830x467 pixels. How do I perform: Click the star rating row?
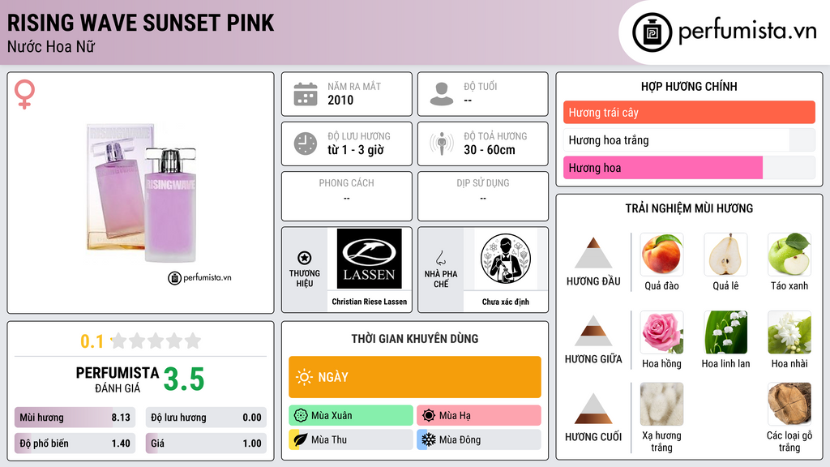click(156, 341)
